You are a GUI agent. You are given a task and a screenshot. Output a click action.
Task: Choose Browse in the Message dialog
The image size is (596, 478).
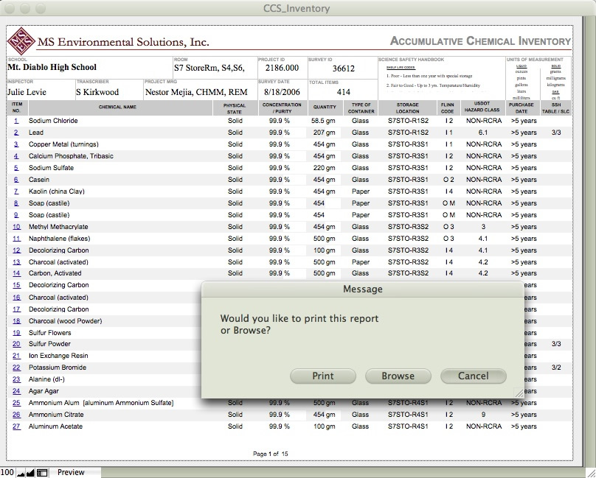pos(398,376)
